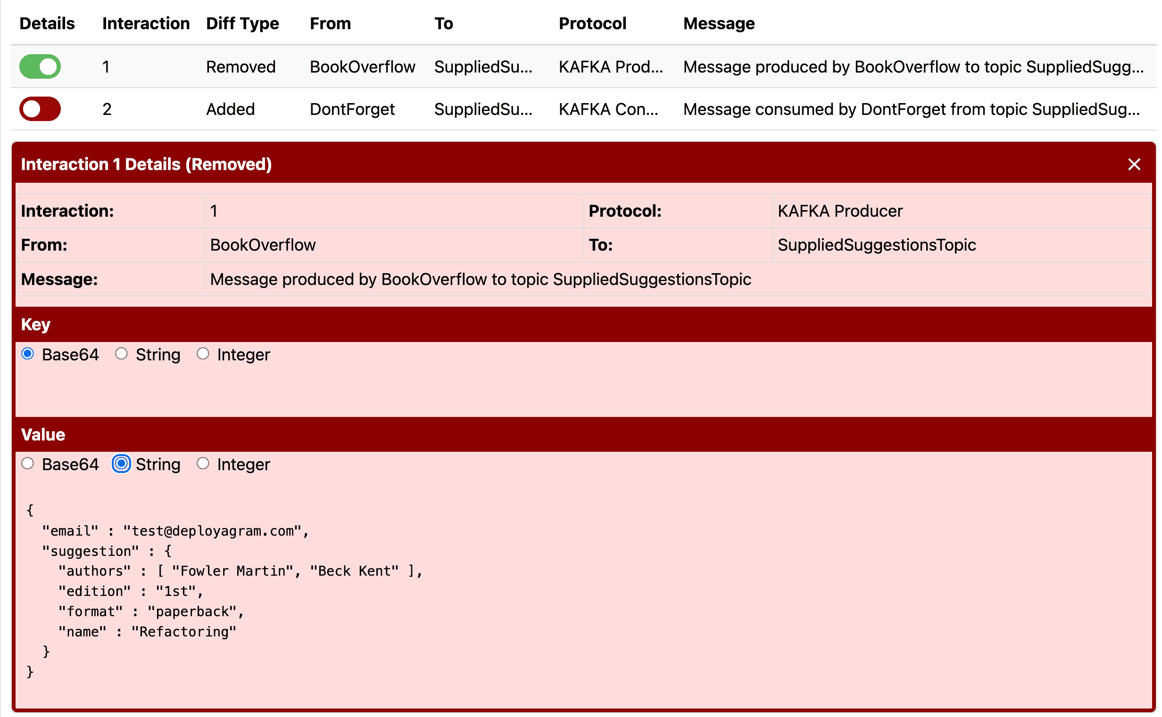Screen dimensions: 1162x717
Task: Disable the details toggle for Interaction 1
Action: pyautogui.click(x=40, y=66)
